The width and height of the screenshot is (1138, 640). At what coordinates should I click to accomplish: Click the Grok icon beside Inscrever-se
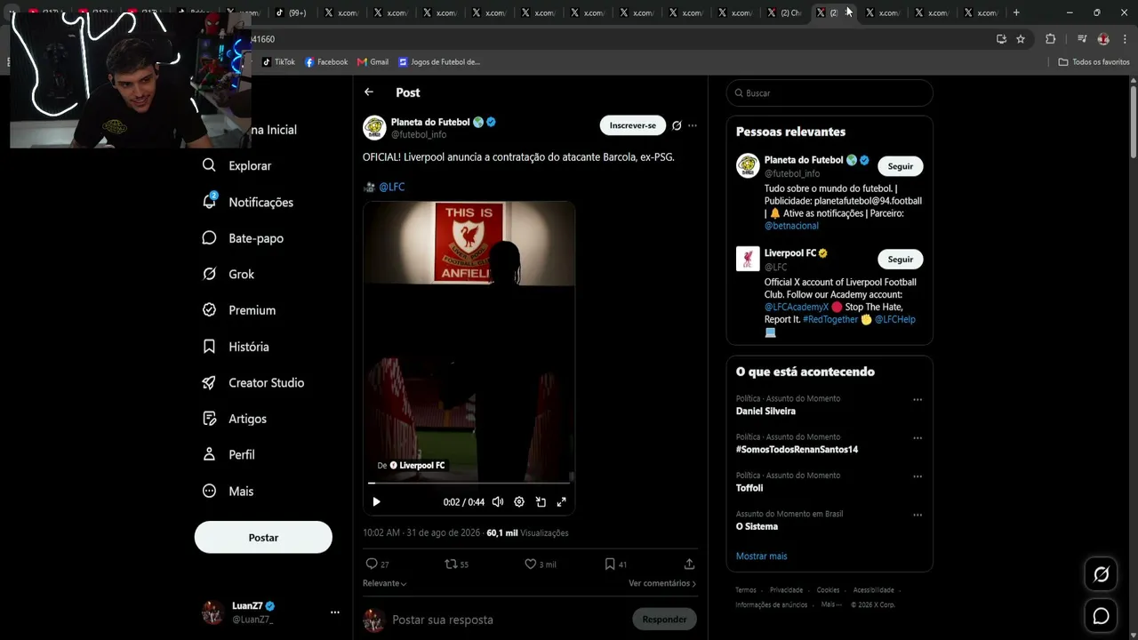[677, 126]
